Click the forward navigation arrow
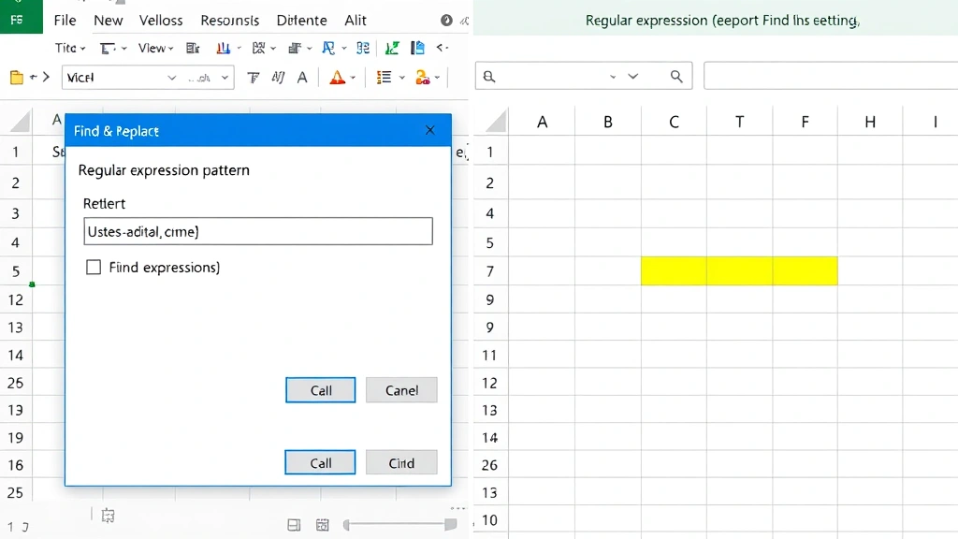 tap(46, 76)
